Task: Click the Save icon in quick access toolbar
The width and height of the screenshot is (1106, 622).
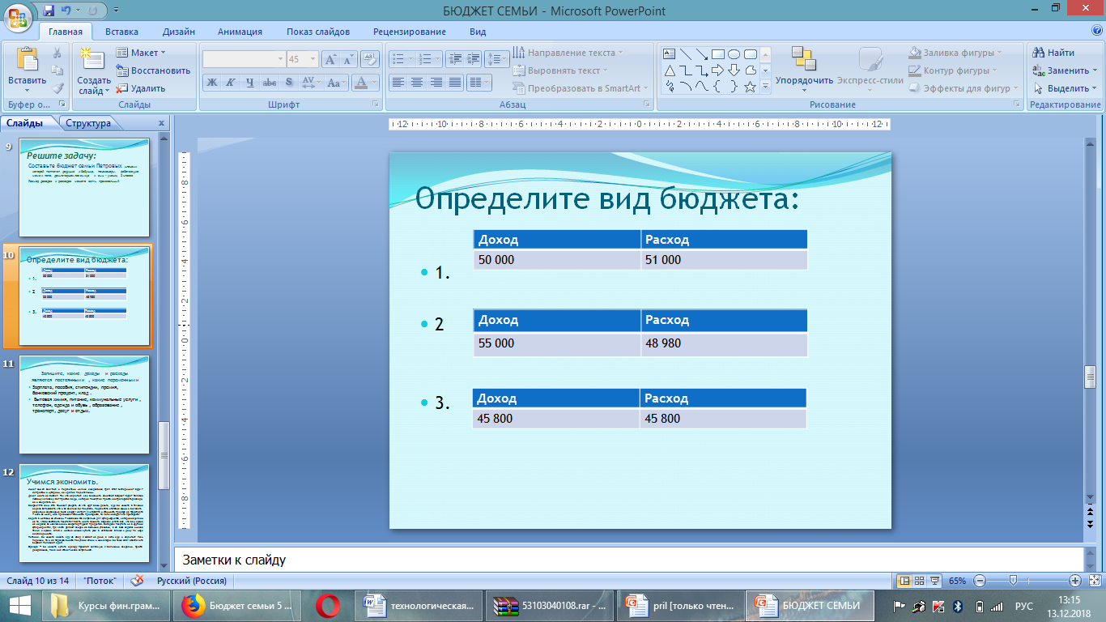Action: point(49,11)
